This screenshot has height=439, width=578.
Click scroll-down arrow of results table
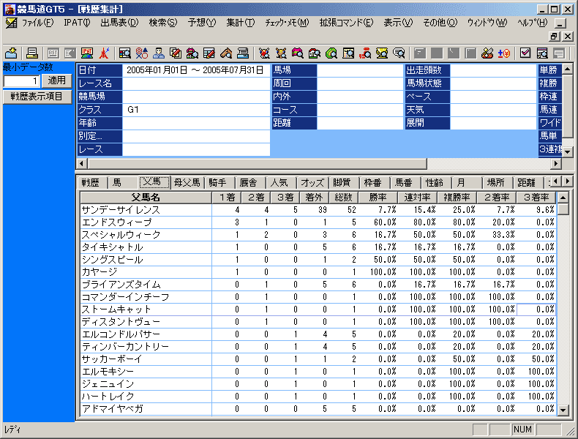click(x=563, y=410)
